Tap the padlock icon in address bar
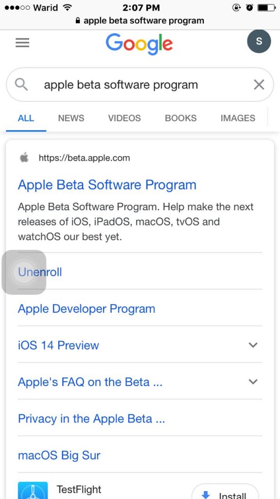 click(78, 21)
